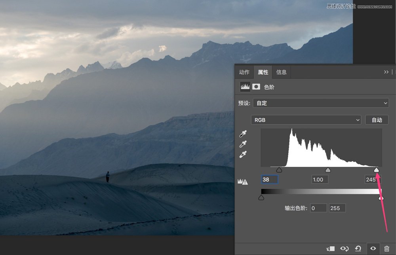The width and height of the screenshot is (396, 255).
Task: Click the 自动 button
Action: (x=377, y=120)
